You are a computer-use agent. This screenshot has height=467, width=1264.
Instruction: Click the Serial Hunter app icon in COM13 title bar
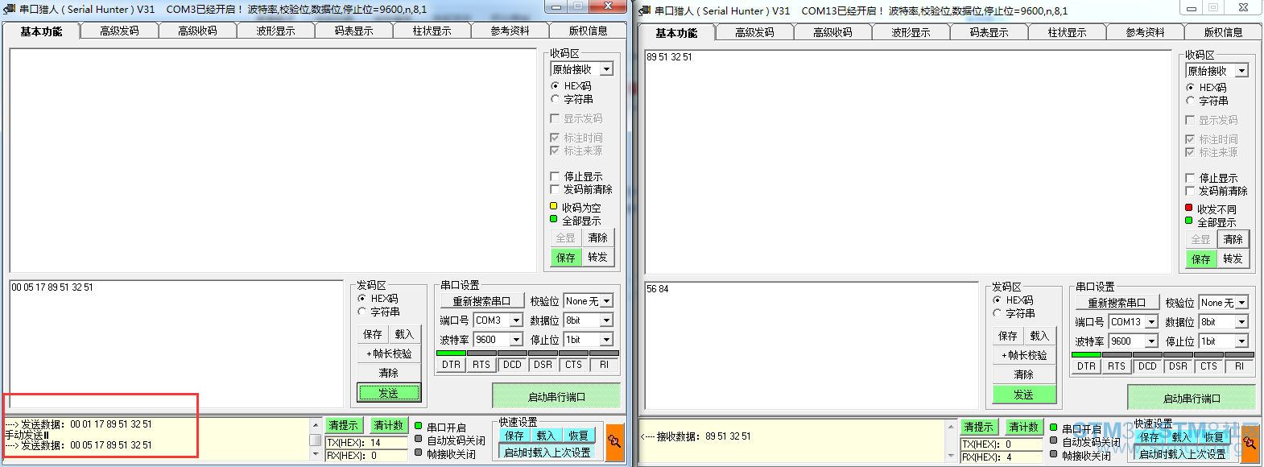[x=645, y=10]
